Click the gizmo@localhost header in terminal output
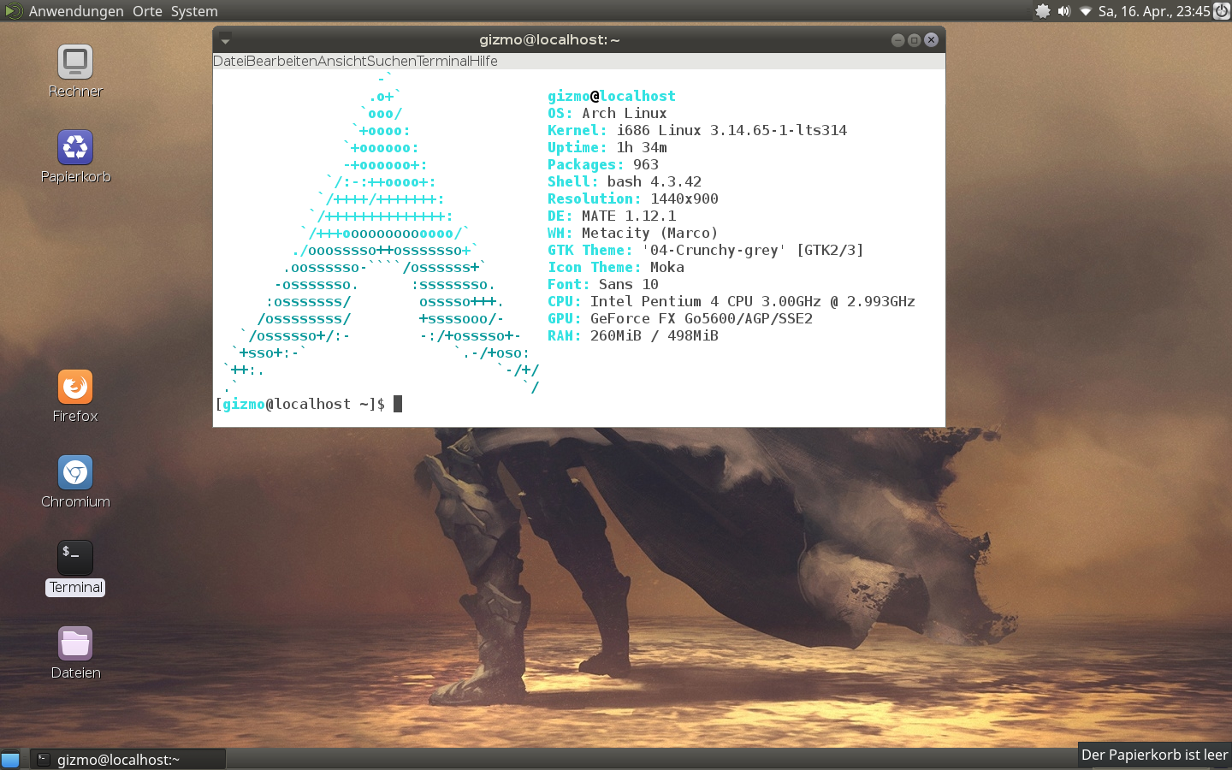1232x770 pixels. coord(612,96)
